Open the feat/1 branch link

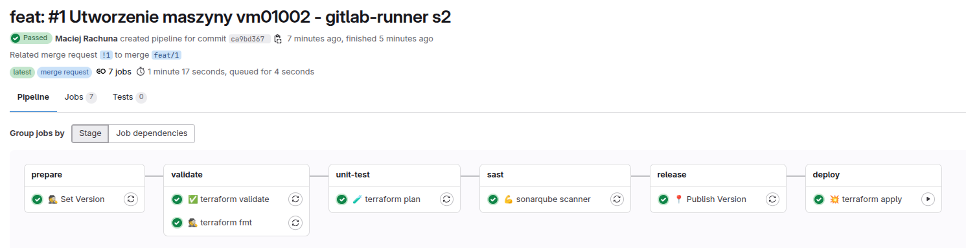pos(167,55)
